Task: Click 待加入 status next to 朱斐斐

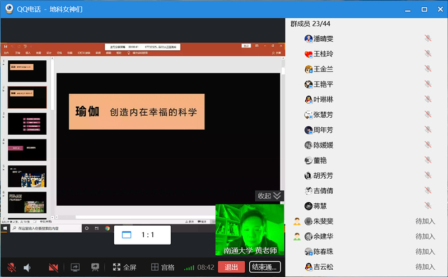Action: click(425, 221)
